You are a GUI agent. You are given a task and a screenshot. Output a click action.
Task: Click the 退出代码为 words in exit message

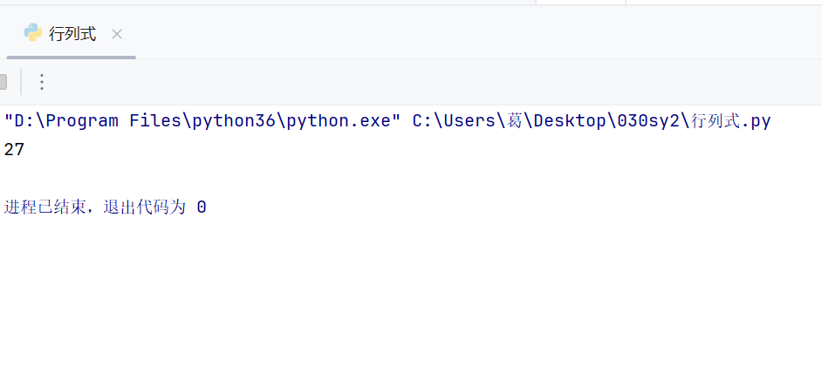click(144, 207)
